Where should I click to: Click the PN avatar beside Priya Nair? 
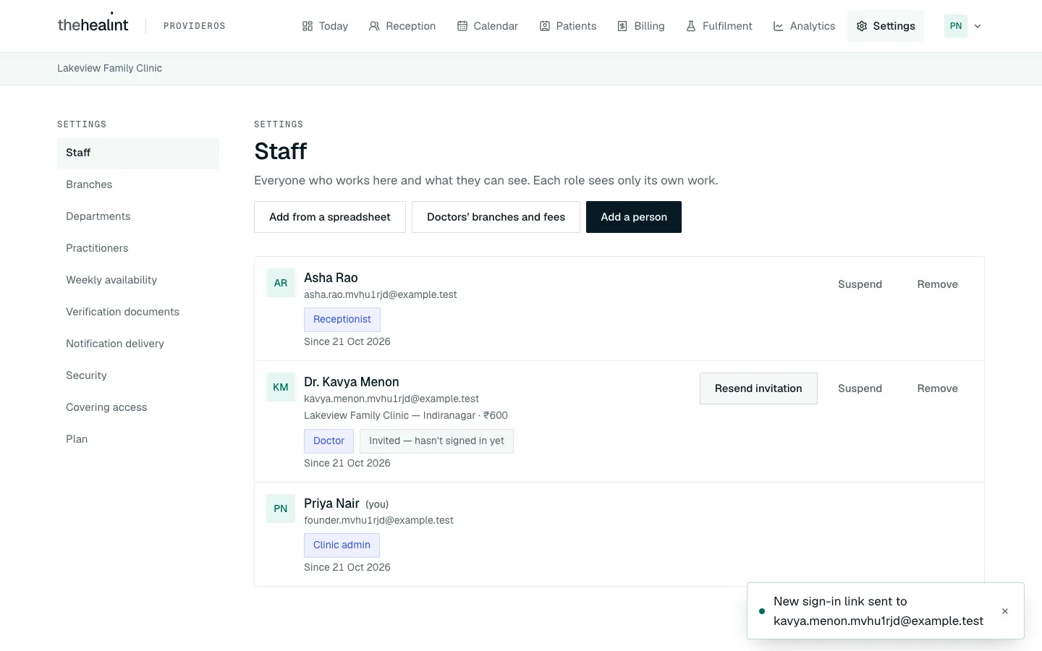(x=281, y=509)
